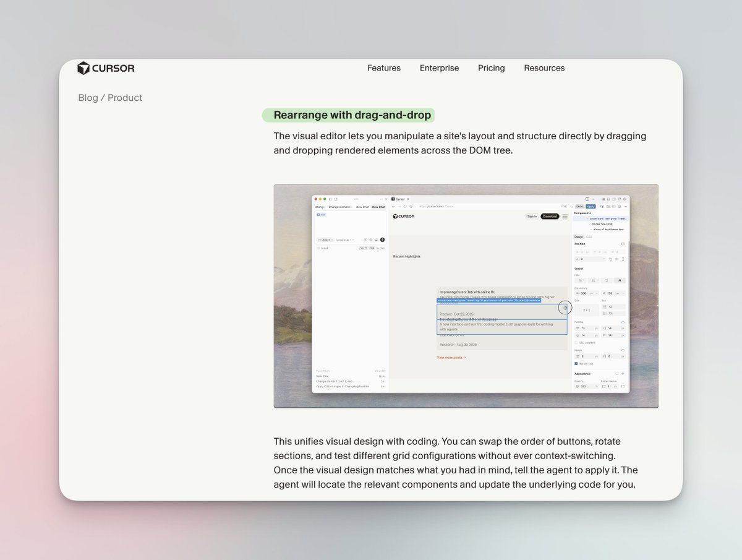
Task: Click the embedded browser tab titled Cursor
Action: point(399,199)
